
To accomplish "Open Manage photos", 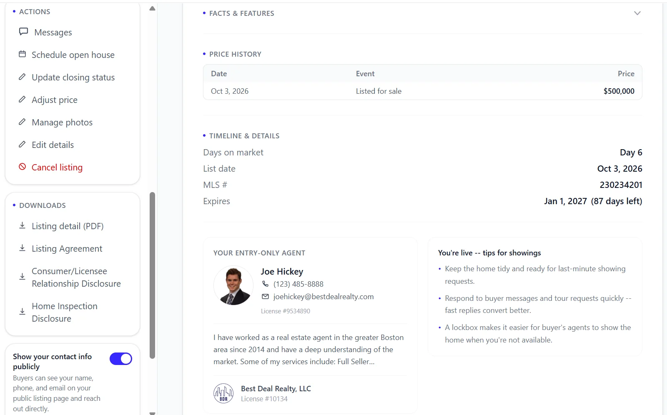I will pos(62,122).
